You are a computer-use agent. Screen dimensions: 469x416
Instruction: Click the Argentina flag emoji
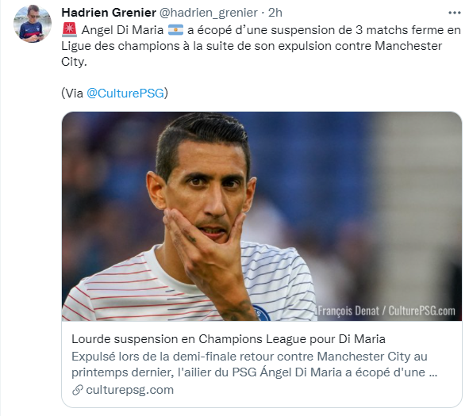click(x=175, y=30)
